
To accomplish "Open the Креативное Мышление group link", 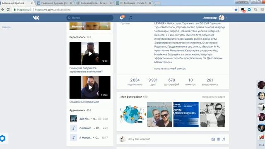I will click(169, 50).
